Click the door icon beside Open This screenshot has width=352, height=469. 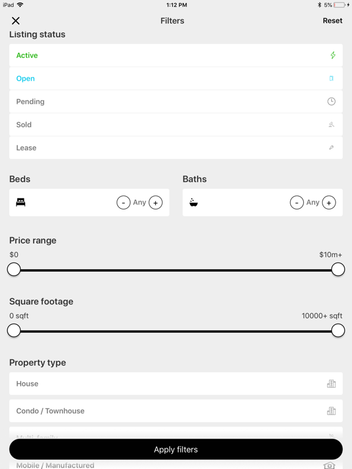pos(331,78)
